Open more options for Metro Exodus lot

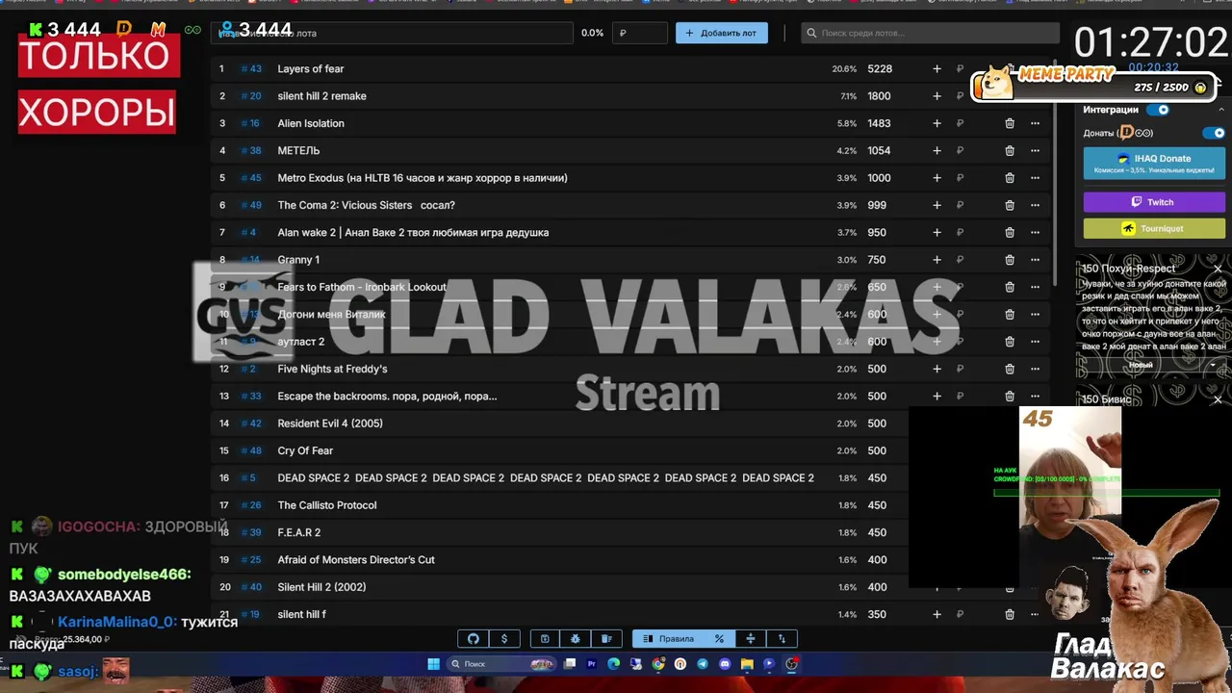pos(1035,178)
